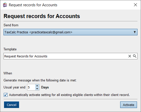Decrease days using the spinner down arrow
Image resolution: width=141 pixels, height=112 pixels.
pyautogui.click(x=37, y=89)
